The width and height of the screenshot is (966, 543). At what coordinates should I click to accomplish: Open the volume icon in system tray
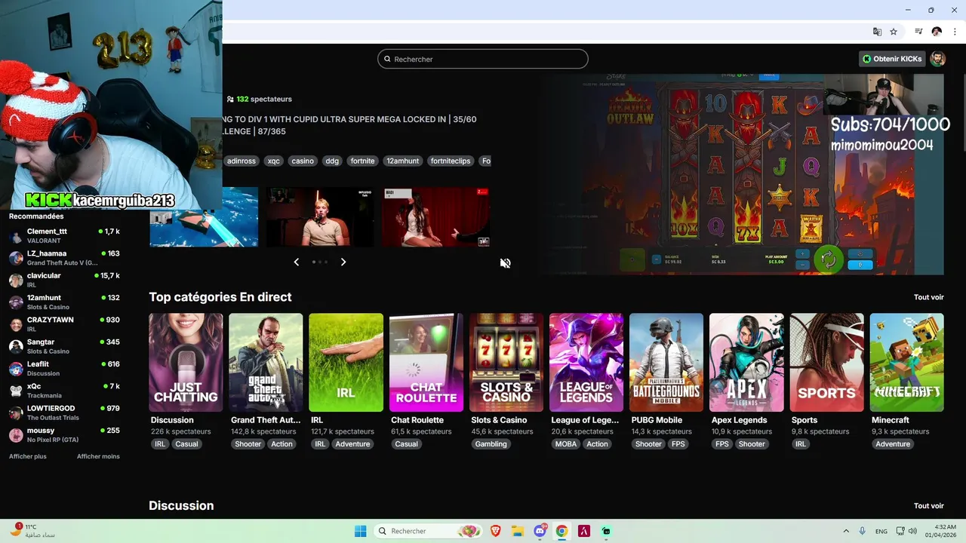[912, 531]
